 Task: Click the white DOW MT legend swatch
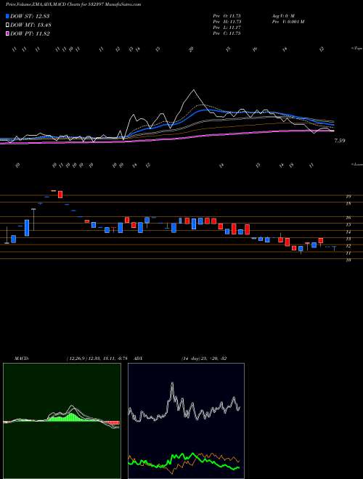coord(7,25)
